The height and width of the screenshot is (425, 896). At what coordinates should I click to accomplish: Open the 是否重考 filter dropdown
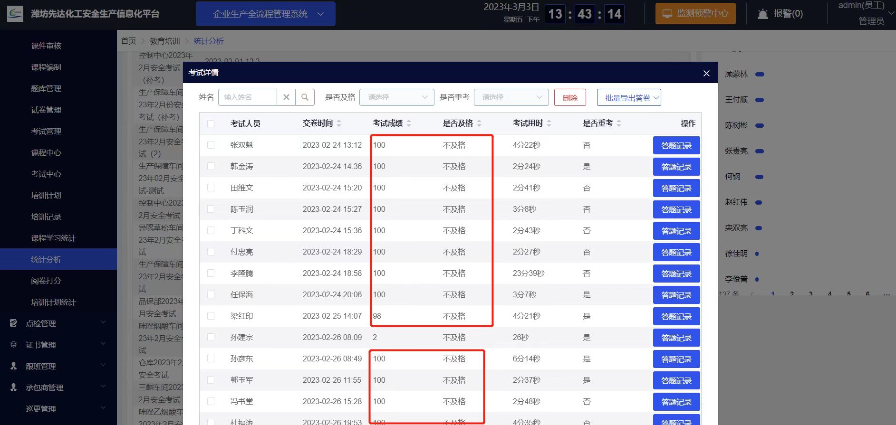coord(511,97)
